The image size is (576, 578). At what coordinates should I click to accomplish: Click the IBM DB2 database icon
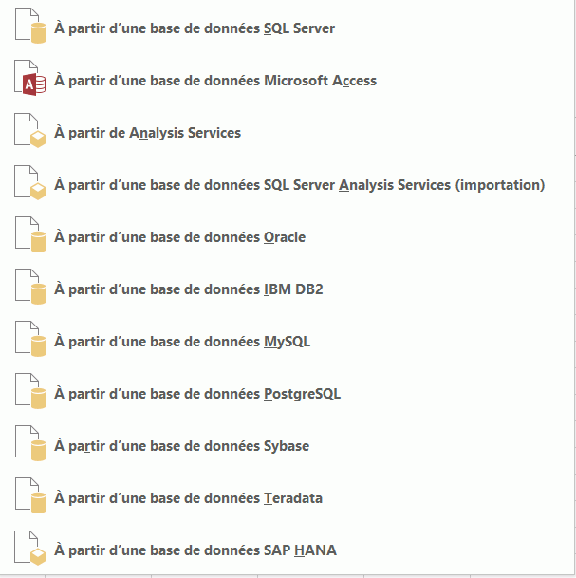point(30,289)
